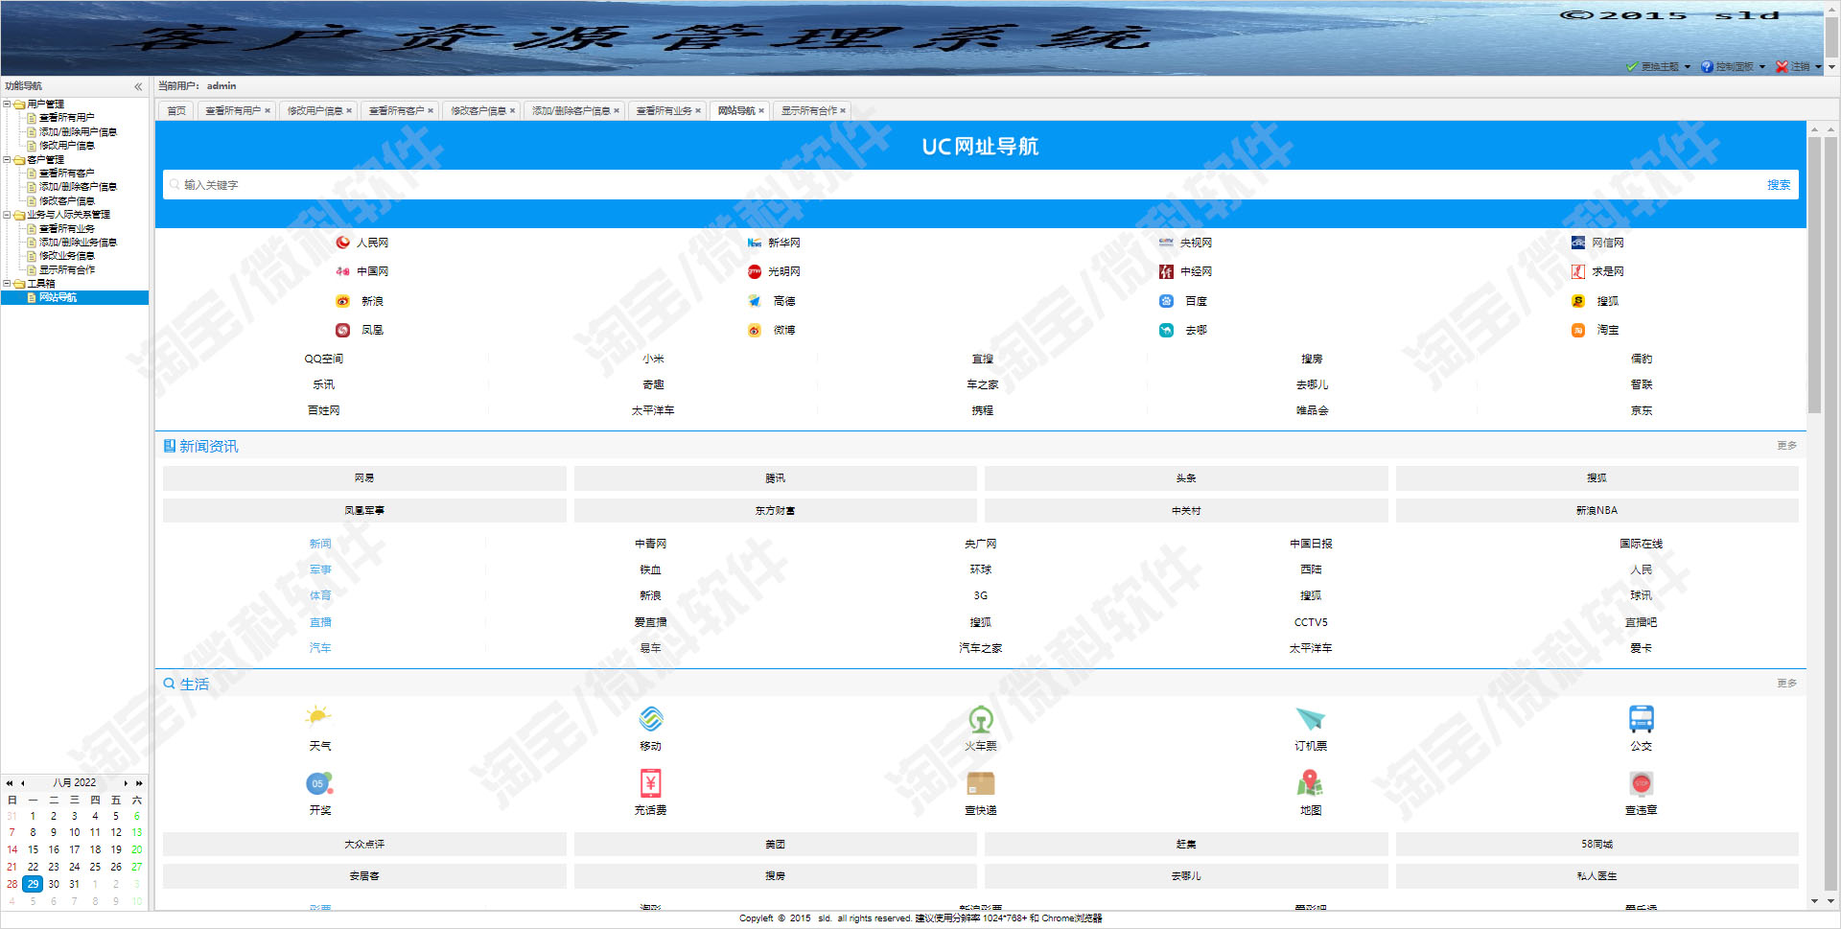Open the 天气 weather icon

[x=319, y=718]
